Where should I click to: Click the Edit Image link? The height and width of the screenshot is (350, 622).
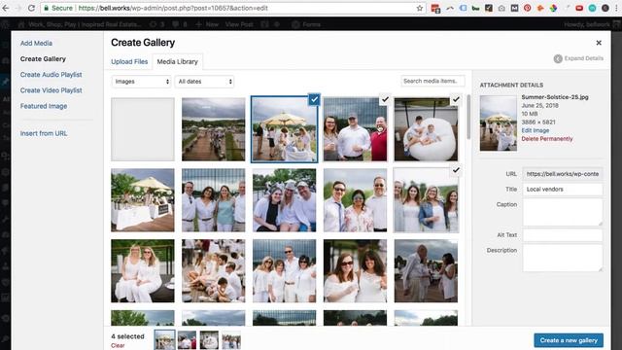click(x=536, y=130)
